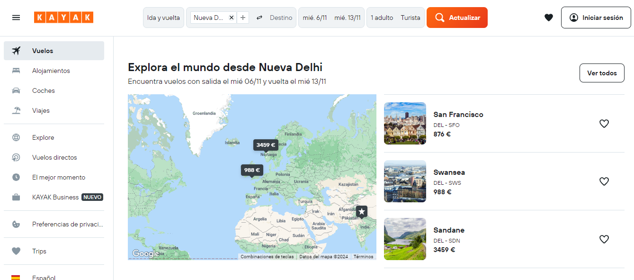The image size is (634, 280).
Task: Select the 988 € price marker on the map
Action: (x=252, y=170)
